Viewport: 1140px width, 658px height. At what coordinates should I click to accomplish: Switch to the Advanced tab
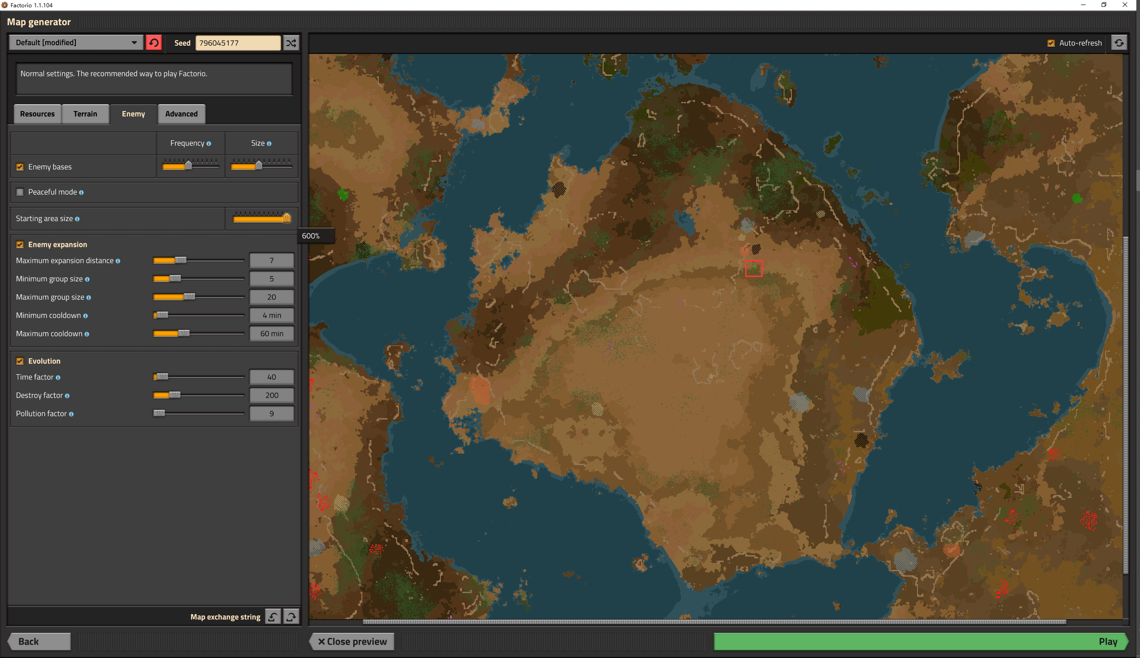181,114
